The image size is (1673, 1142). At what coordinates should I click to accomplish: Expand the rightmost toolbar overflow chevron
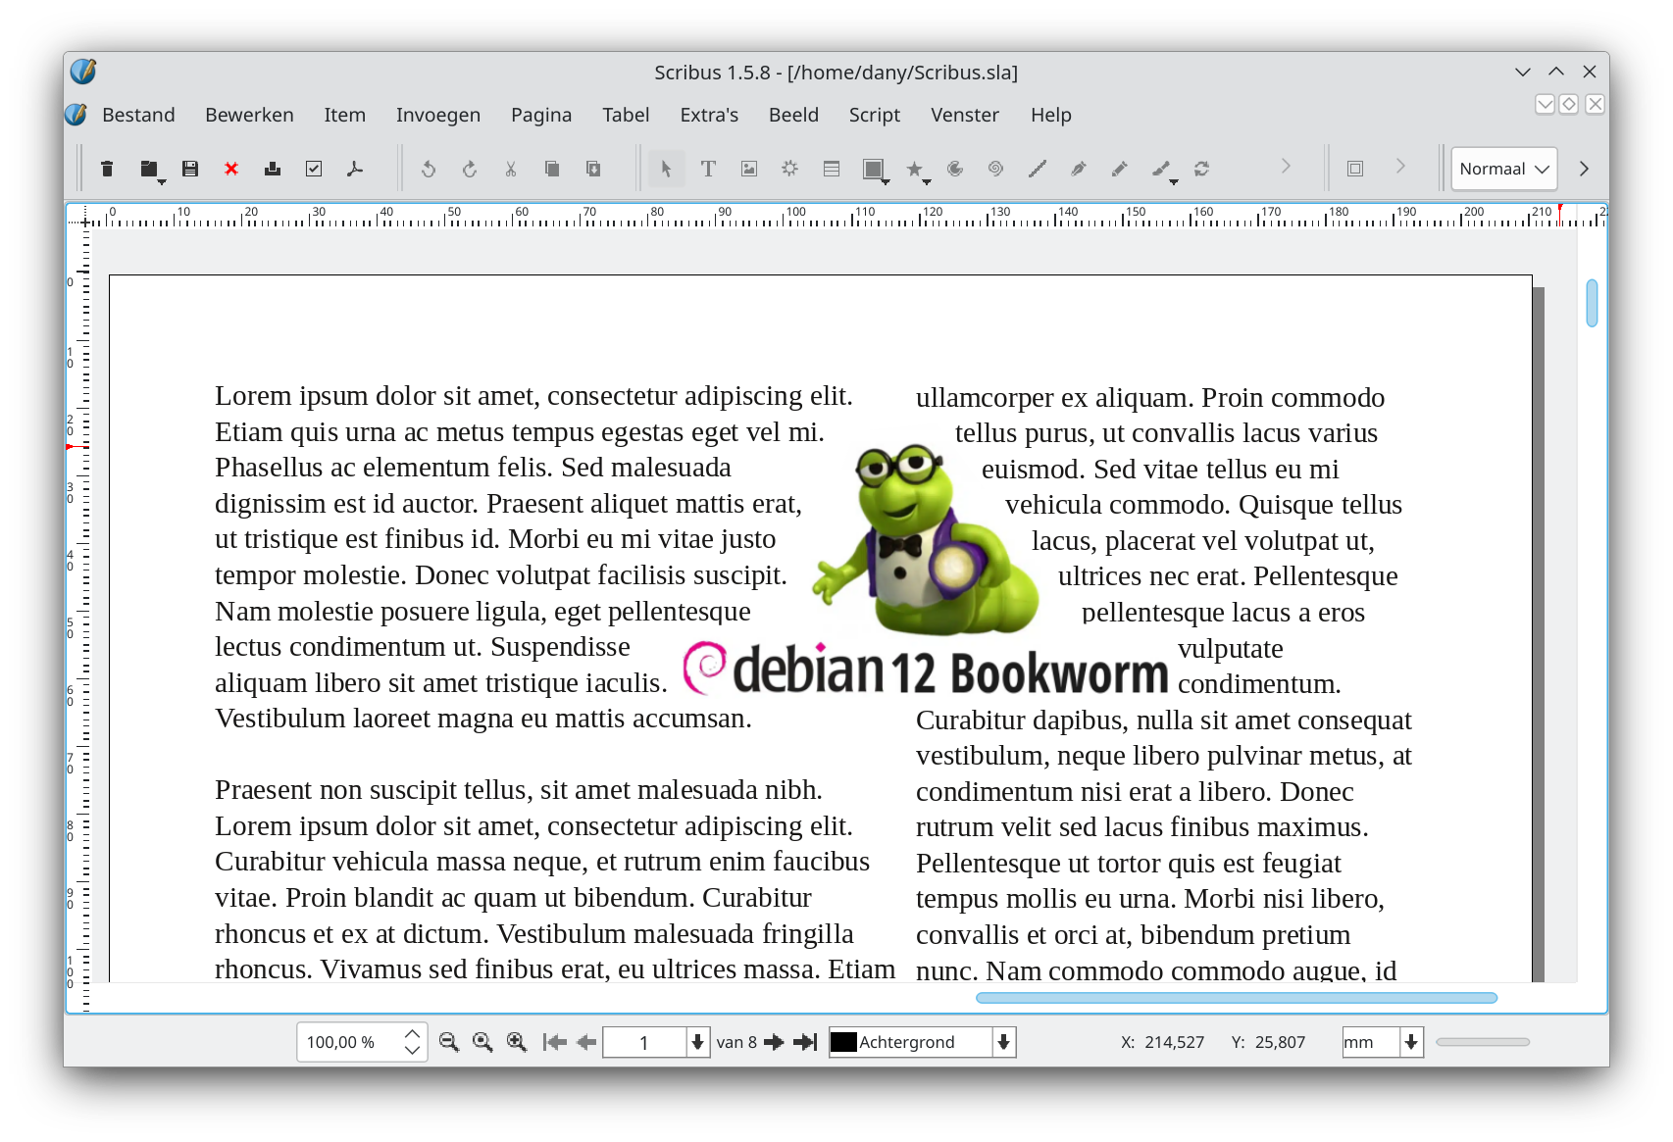pos(1584,169)
